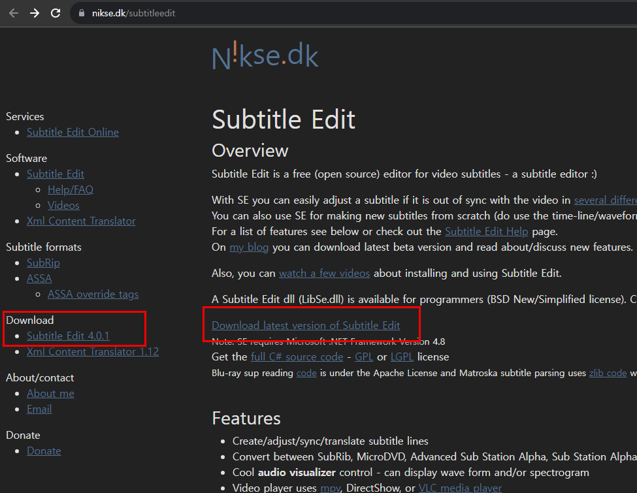The image size is (637, 493).
Task: Open the Subtitle Edit Help page link
Action: [x=487, y=231]
